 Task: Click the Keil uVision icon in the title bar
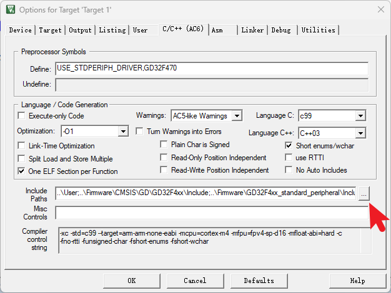(11, 9)
